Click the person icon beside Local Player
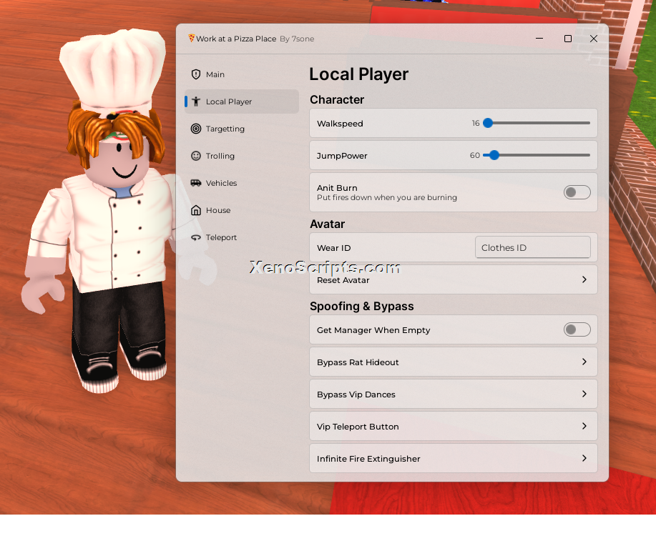Image resolution: width=656 pixels, height=536 pixels. coord(196,101)
